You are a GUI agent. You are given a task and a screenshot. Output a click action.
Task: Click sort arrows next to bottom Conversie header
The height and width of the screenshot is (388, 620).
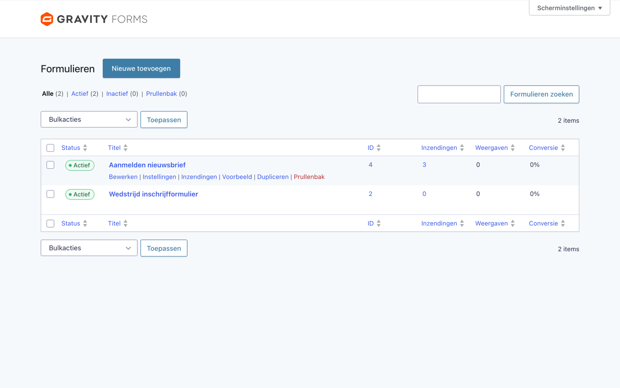pyautogui.click(x=563, y=223)
